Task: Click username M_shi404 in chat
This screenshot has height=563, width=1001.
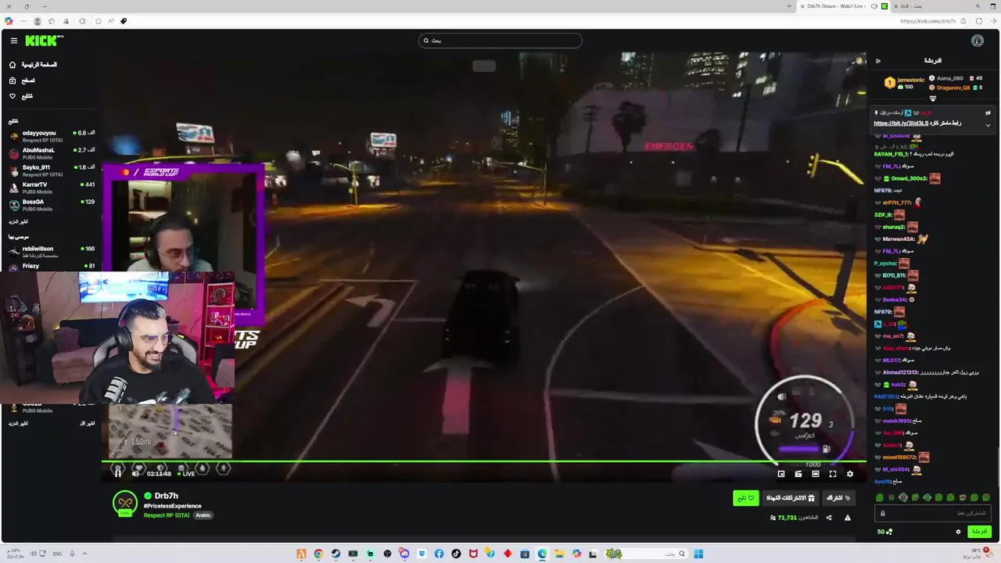Action: [896, 469]
